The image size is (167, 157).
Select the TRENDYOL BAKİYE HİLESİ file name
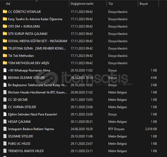pos(26,151)
